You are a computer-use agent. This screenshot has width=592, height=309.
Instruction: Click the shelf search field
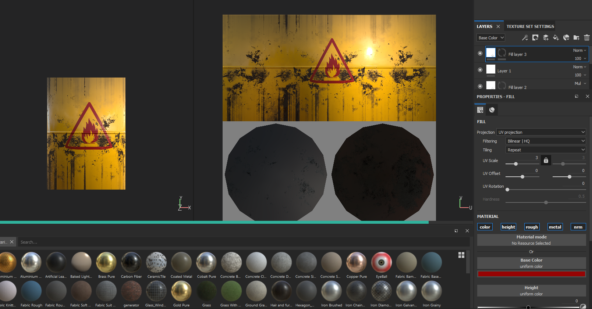(244, 242)
